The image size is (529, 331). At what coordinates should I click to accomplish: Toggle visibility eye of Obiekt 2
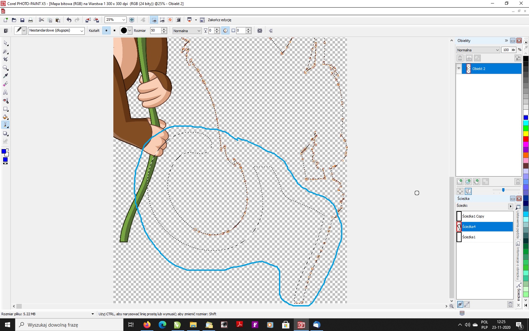click(459, 68)
